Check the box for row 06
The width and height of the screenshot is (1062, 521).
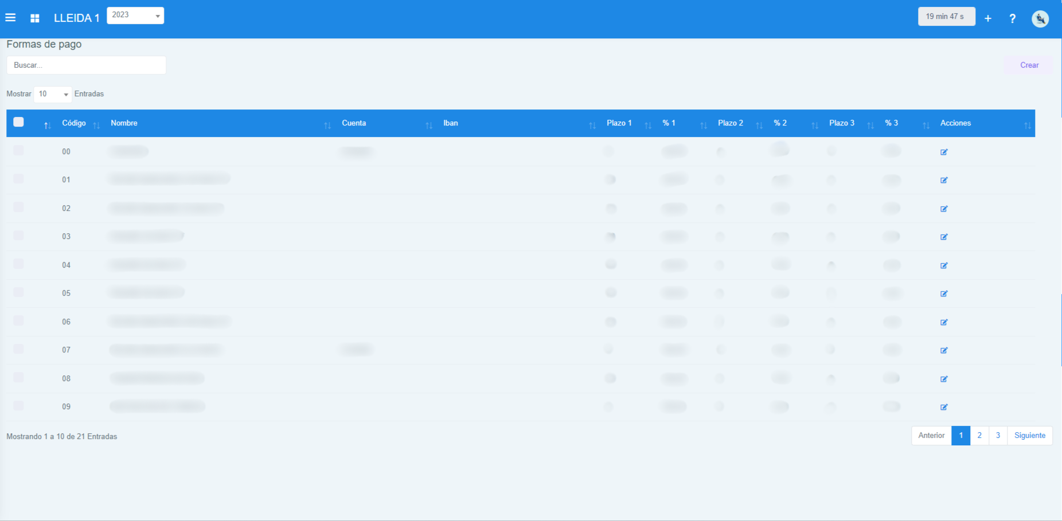(18, 321)
